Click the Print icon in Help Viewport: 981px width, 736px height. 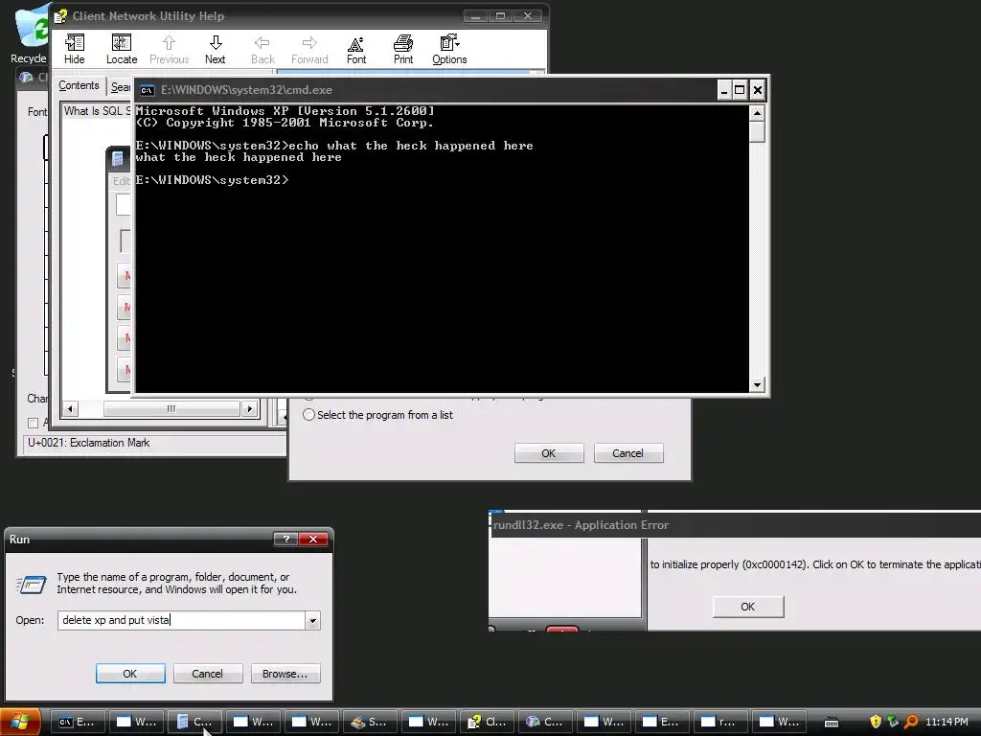tap(403, 50)
